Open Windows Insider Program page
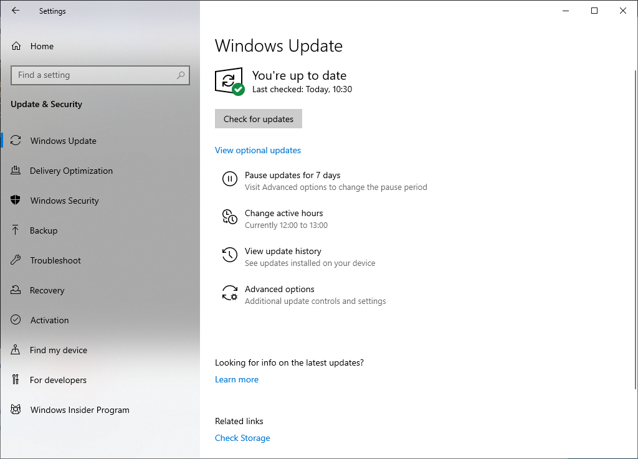638x459 pixels. coord(100,410)
